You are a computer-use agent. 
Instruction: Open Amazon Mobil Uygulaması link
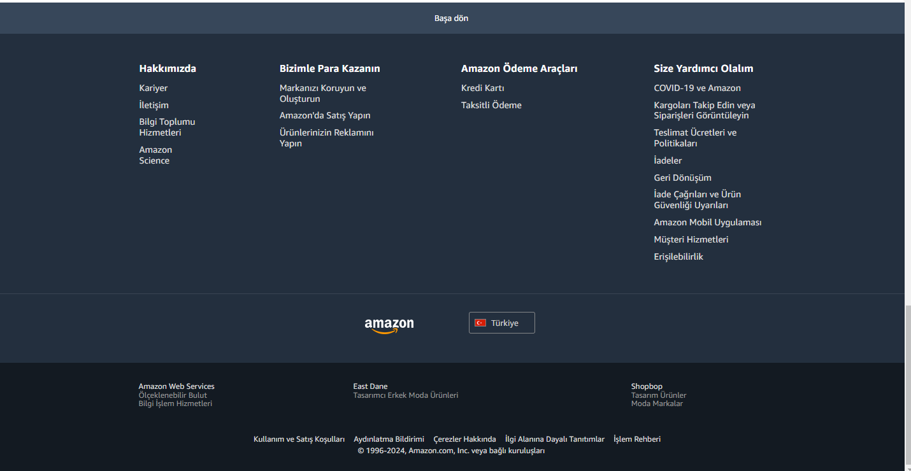[708, 222]
